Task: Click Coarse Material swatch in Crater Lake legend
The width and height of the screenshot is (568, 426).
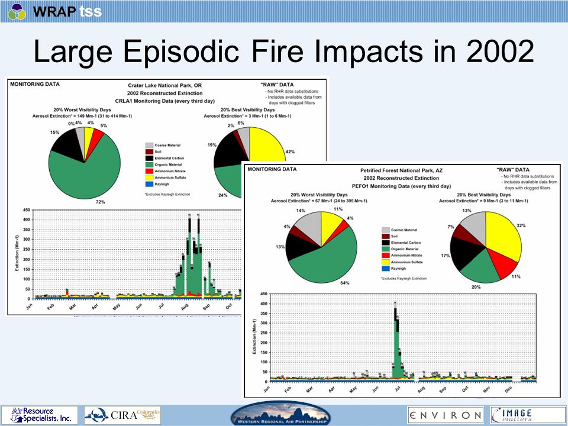Action: (149, 146)
